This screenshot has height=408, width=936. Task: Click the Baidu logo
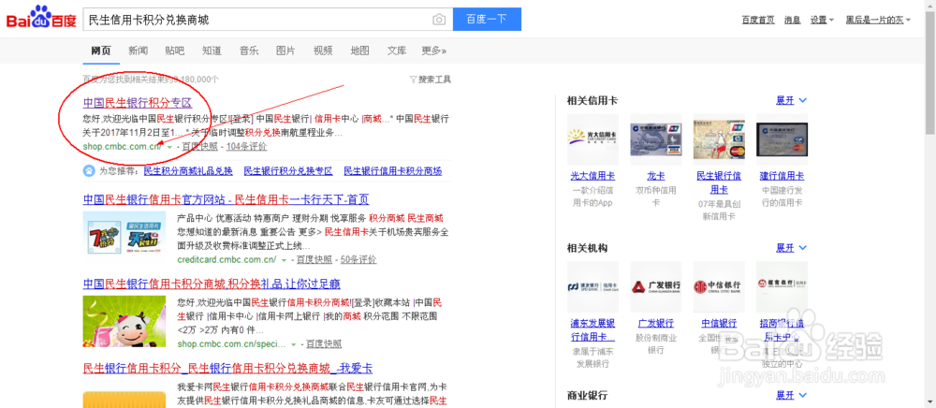[x=41, y=19]
